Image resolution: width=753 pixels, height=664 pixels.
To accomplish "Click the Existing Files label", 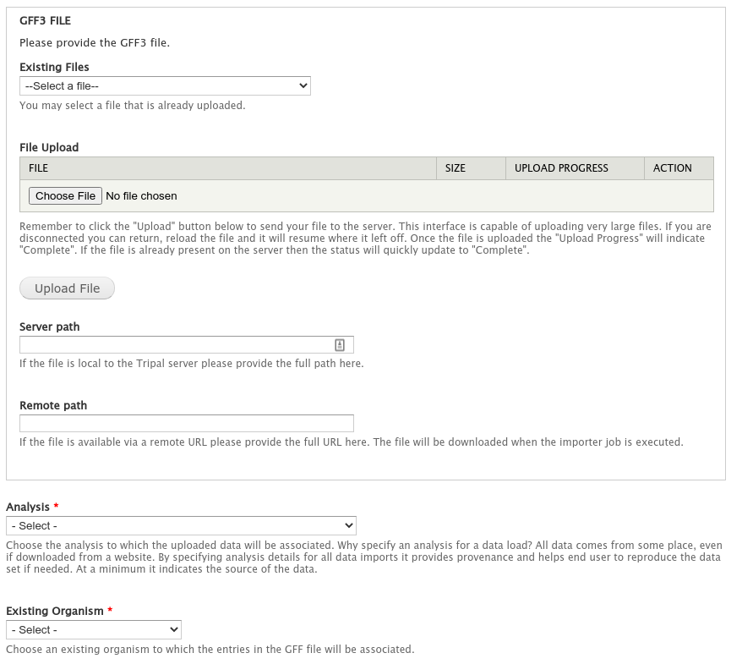I will tap(54, 67).
